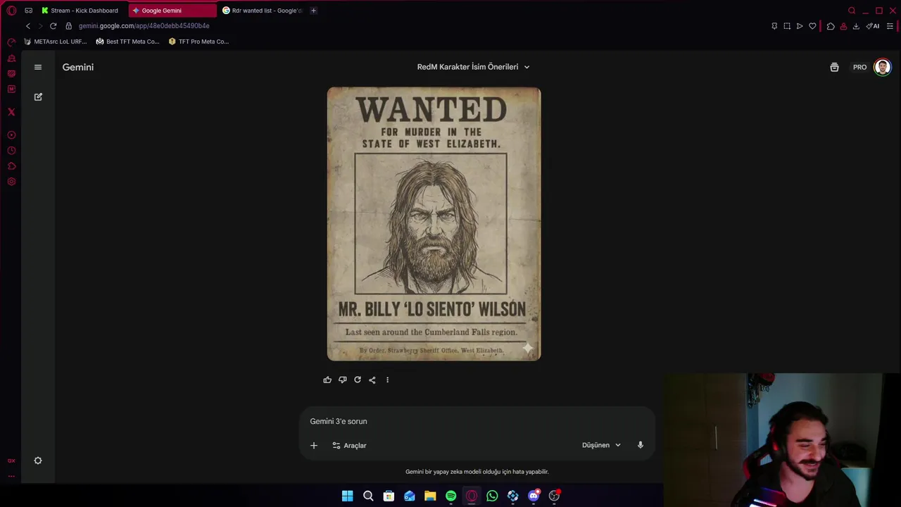The width and height of the screenshot is (901, 507).
Task: Open history clock in Opera sidebar
Action: 11,151
